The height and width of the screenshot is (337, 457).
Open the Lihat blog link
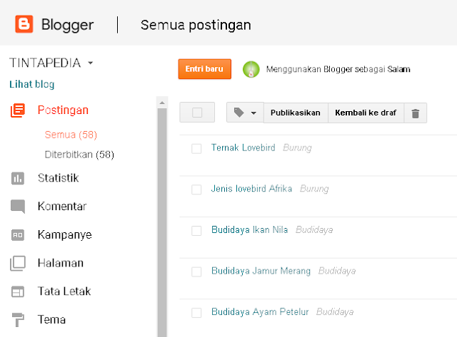31,84
